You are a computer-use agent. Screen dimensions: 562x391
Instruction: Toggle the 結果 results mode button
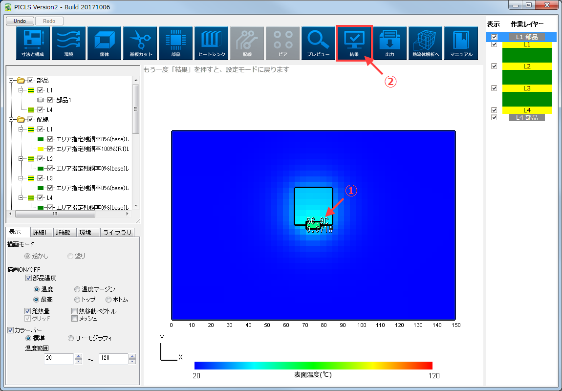[354, 43]
